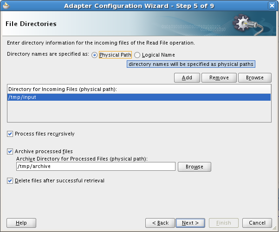
Task: Uncheck Archive processed files option
Action: pos(10,151)
